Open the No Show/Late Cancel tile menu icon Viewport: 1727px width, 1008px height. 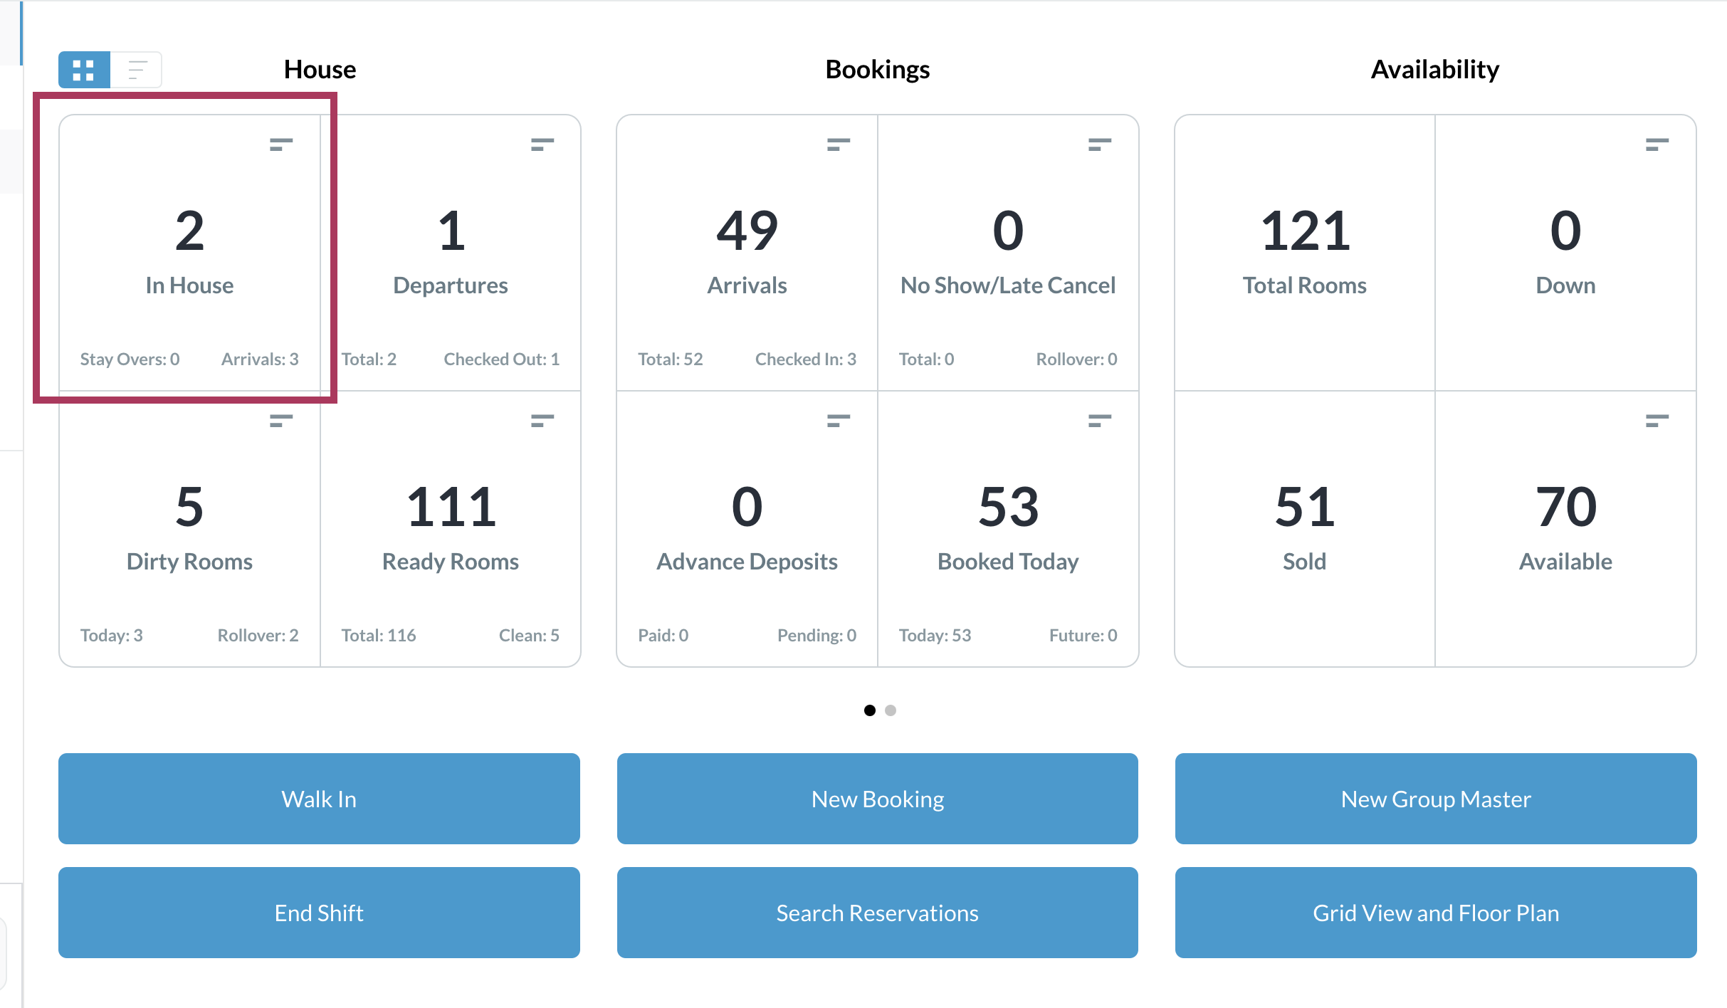tap(1099, 145)
